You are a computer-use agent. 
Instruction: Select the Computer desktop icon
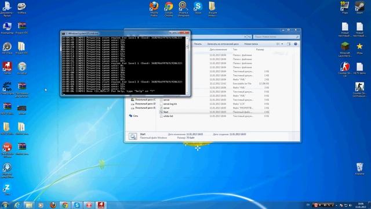tap(7, 28)
